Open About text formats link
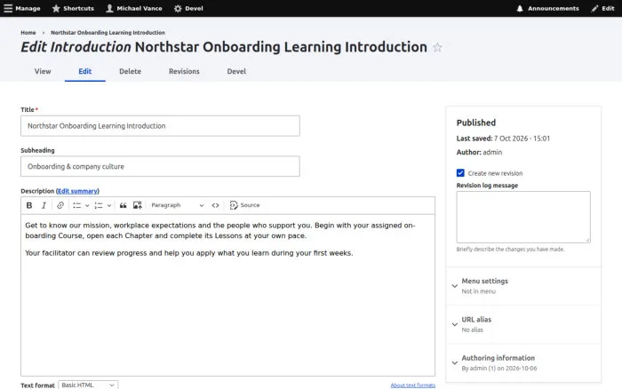 point(412,385)
